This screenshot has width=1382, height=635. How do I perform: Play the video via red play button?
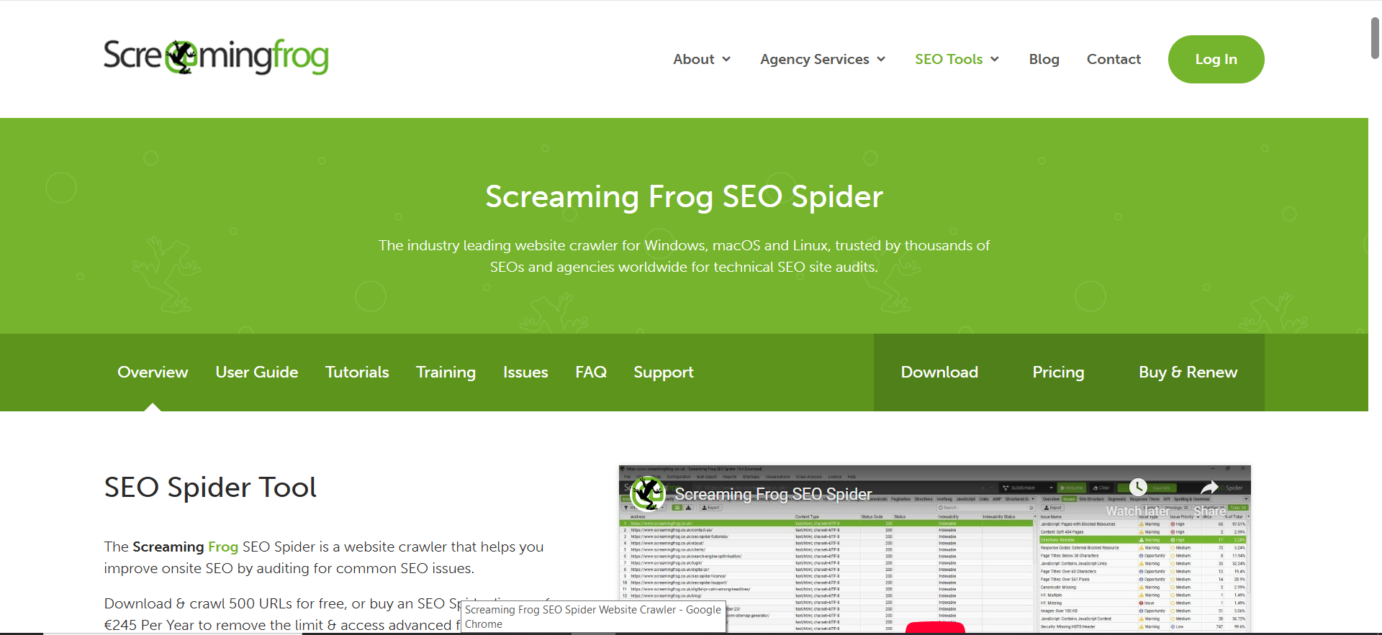coord(935,628)
